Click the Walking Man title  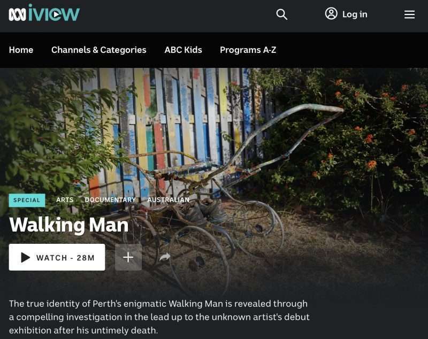[69, 225]
